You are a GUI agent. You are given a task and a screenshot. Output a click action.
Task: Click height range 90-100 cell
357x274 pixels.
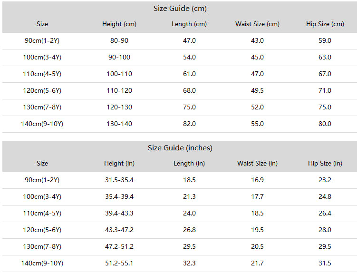pos(119,58)
